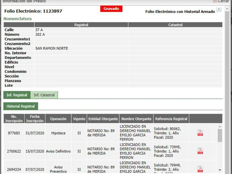The image size is (232, 174).
Task: Click the Folio Electrónico: 1123897 heading
Action: [33, 11]
